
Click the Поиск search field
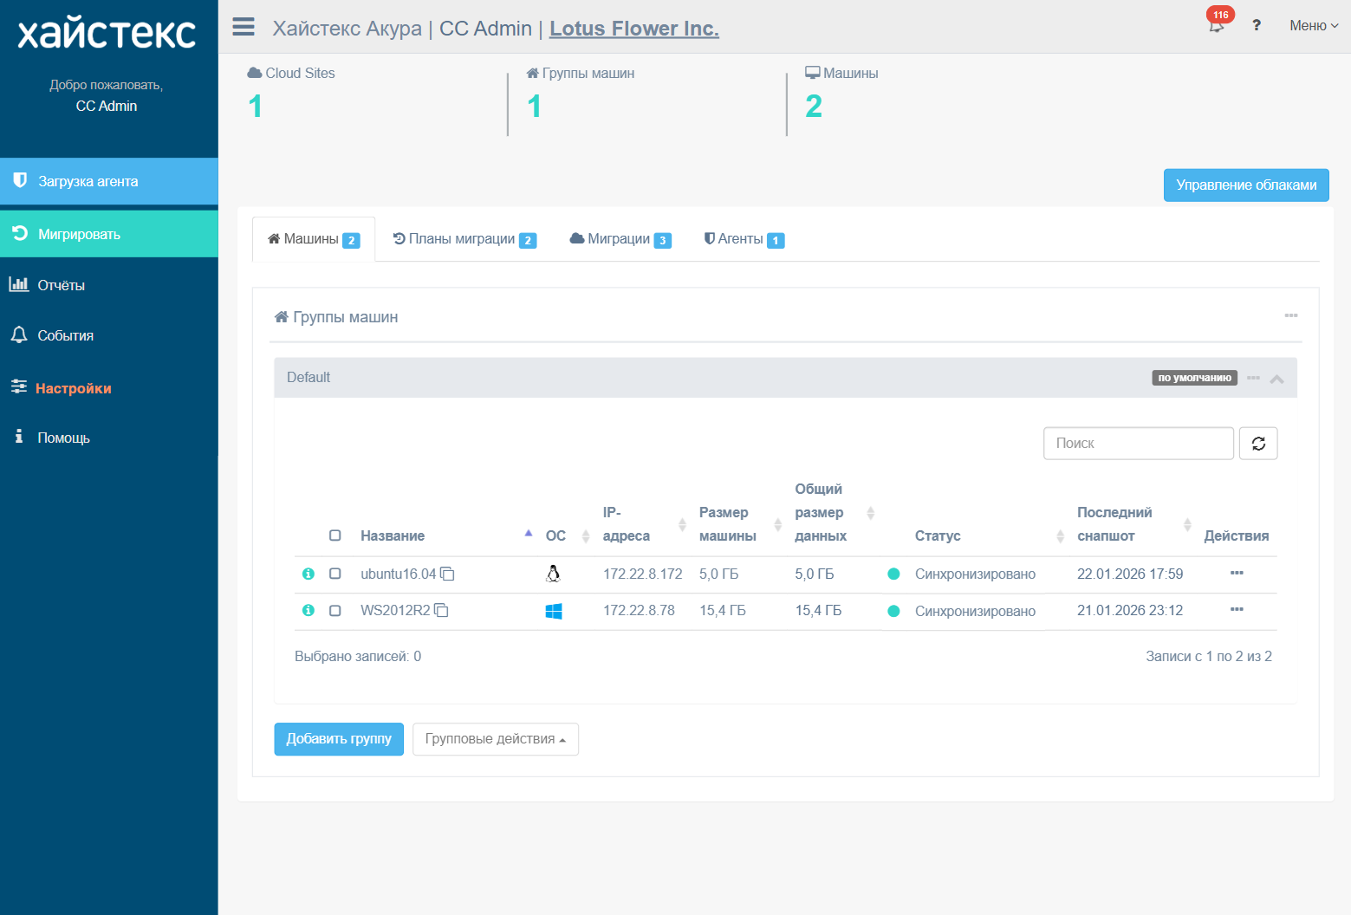(1138, 444)
